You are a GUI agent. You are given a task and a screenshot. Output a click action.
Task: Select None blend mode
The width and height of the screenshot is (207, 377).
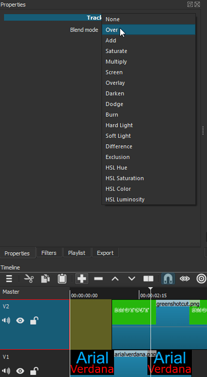click(149, 19)
